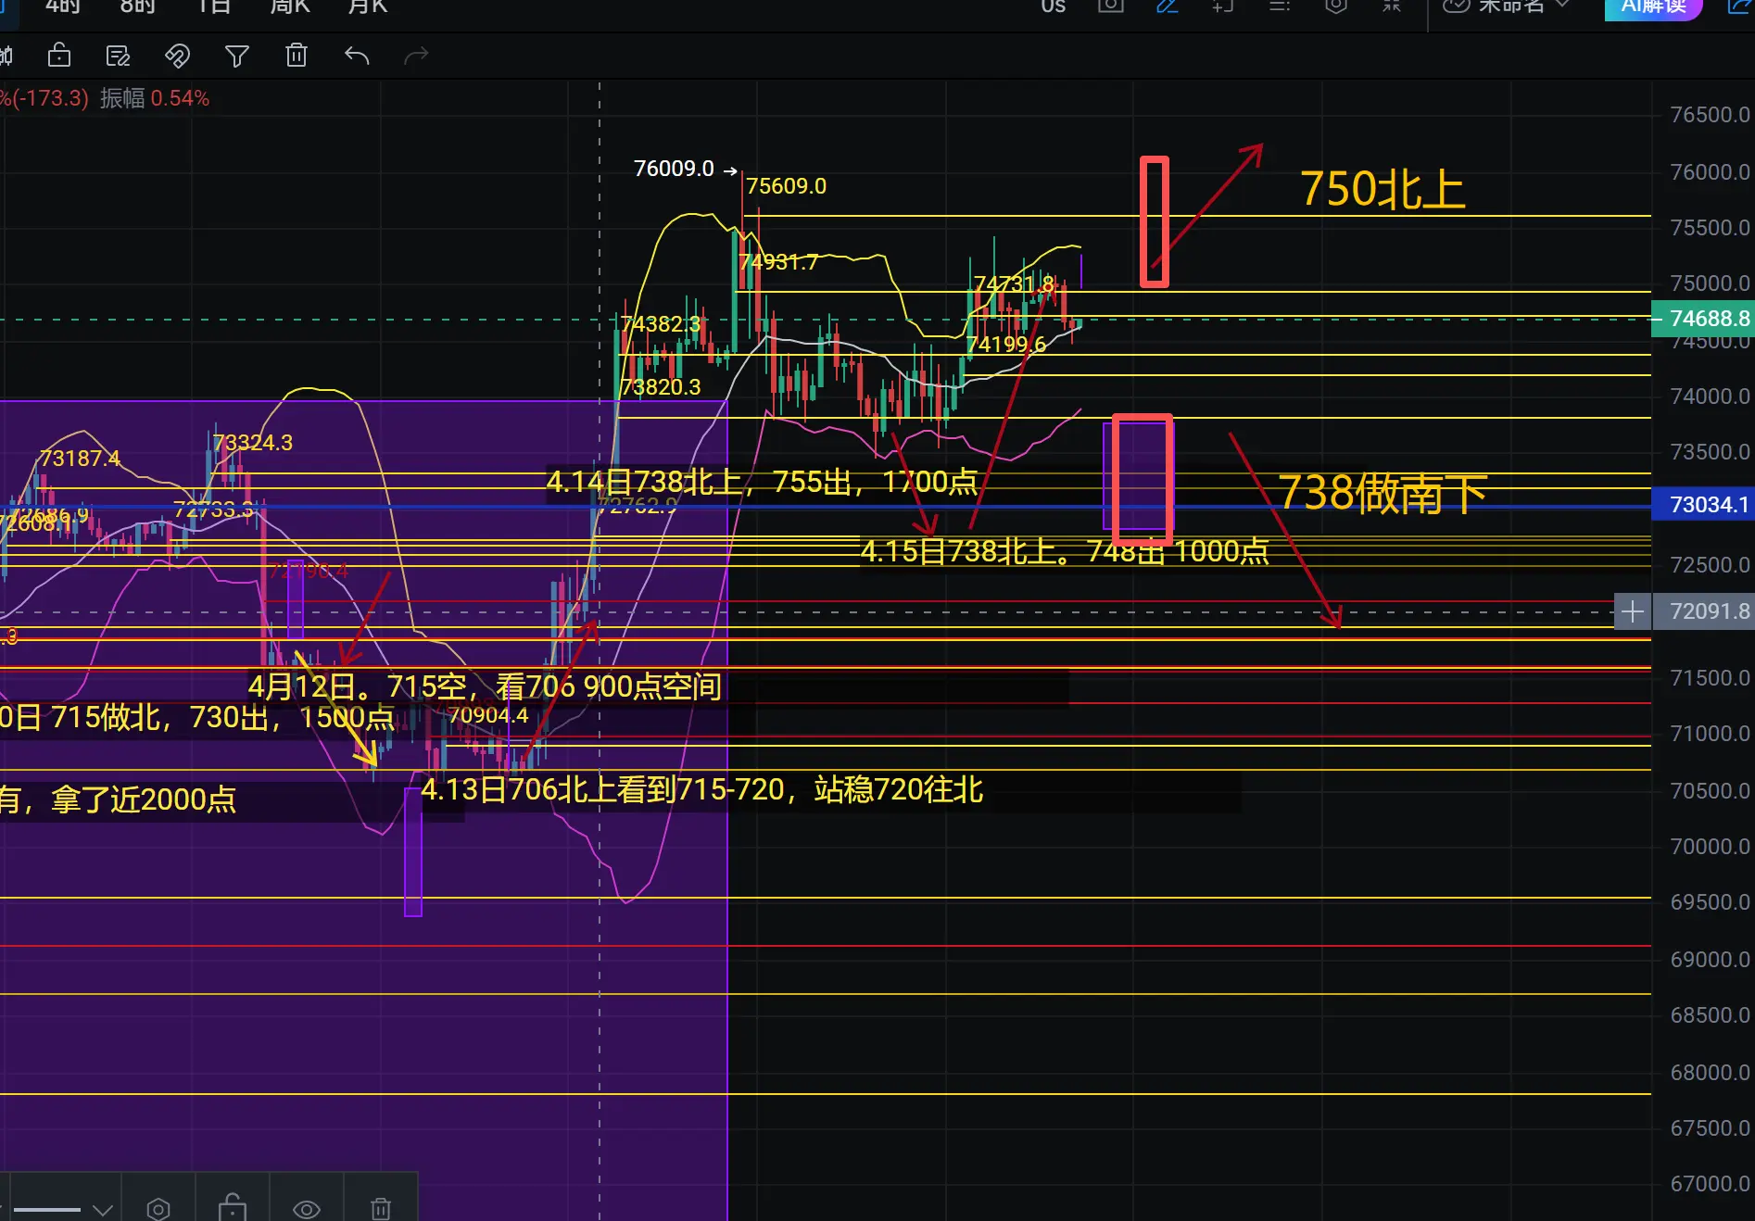This screenshot has height=1221, width=1755.
Task: Click the 74931.7 price label
Action: [779, 262]
